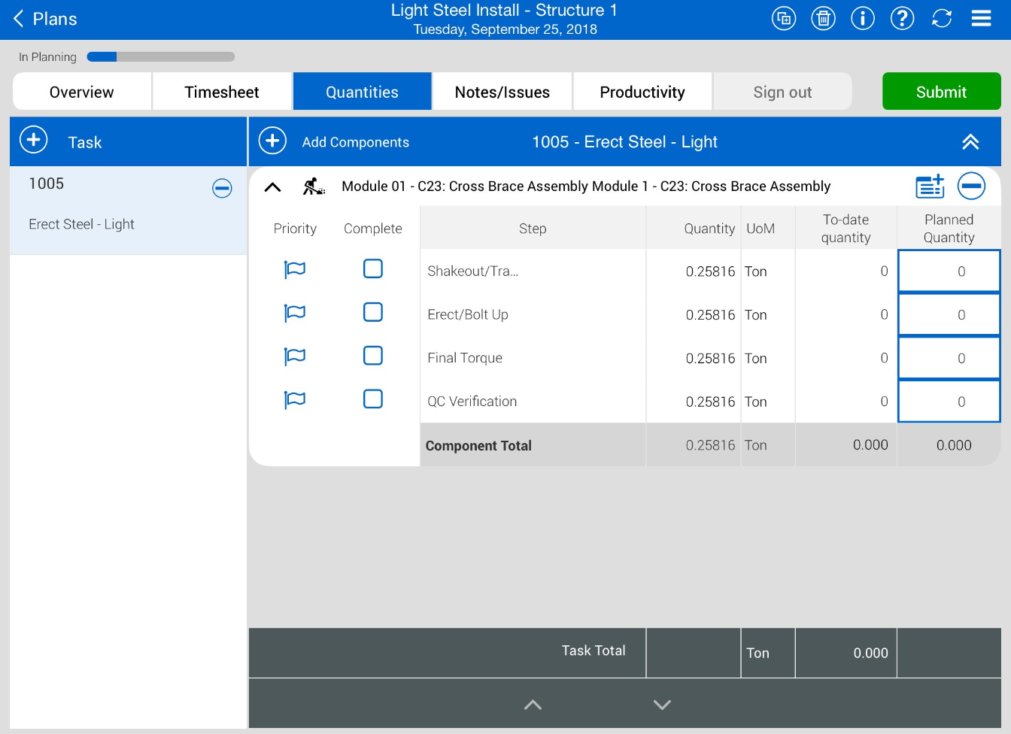Screen dimensions: 1011x734
Task: Open the info icon in header
Action: 863,18
